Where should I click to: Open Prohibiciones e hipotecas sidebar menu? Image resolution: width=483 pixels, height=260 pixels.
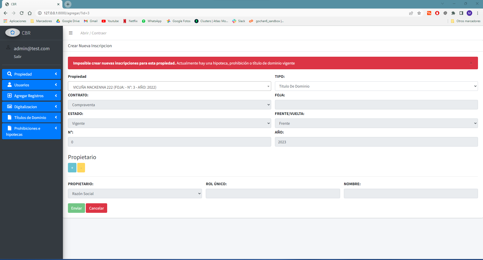tap(31, 131)
